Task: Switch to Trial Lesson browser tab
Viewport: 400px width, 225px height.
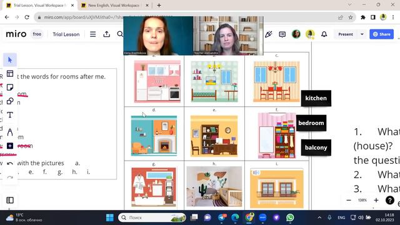Action: 39,6
